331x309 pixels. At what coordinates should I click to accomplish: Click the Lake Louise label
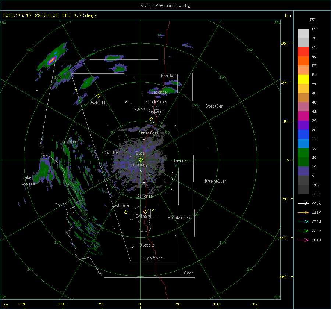pos(28,180)
